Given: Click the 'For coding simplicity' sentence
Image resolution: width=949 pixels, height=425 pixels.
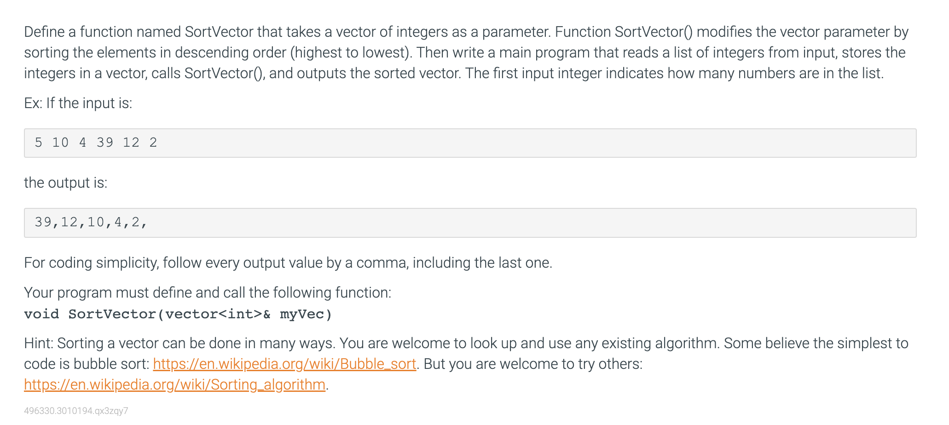Looking at the screenshot, I should [288, 263].
